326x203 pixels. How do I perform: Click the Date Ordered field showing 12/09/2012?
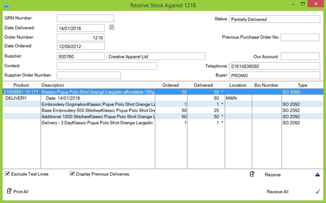(81, 46)
